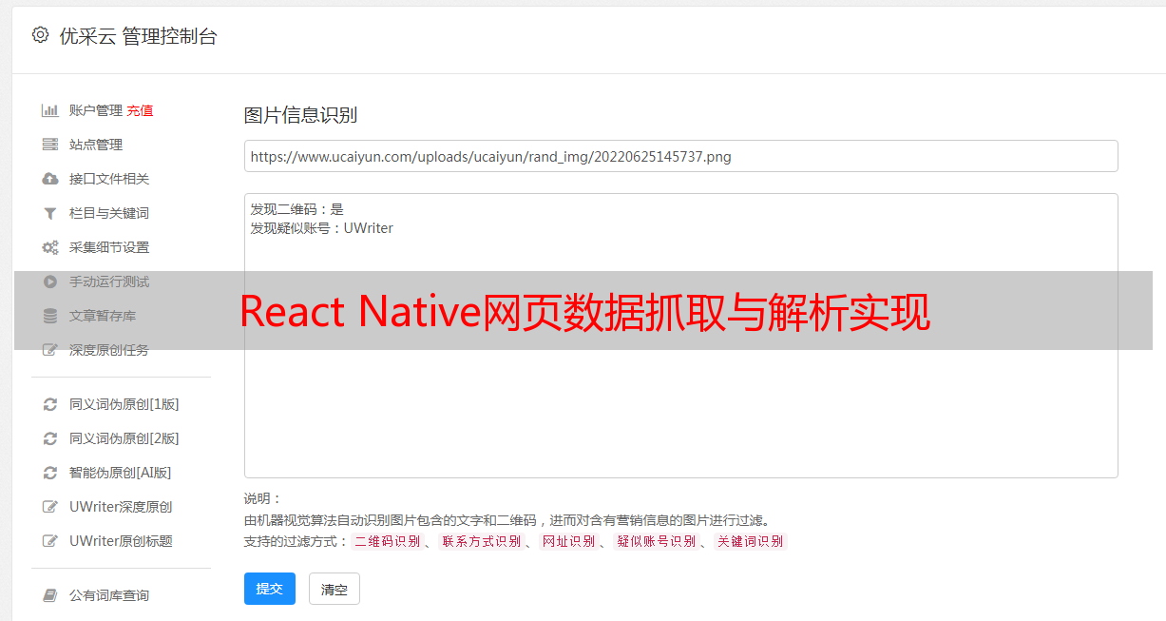Screen dimensions: 1166x621
Task: Click the edit icon for UWriter深度原创
Action: [x=50, y=507]
